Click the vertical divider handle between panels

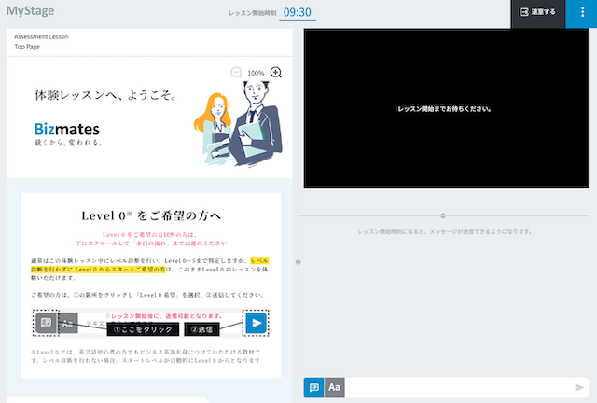298,262
